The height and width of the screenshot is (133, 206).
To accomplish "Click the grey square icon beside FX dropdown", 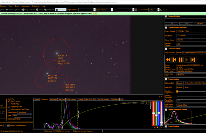I will click(x=136, y=10).
